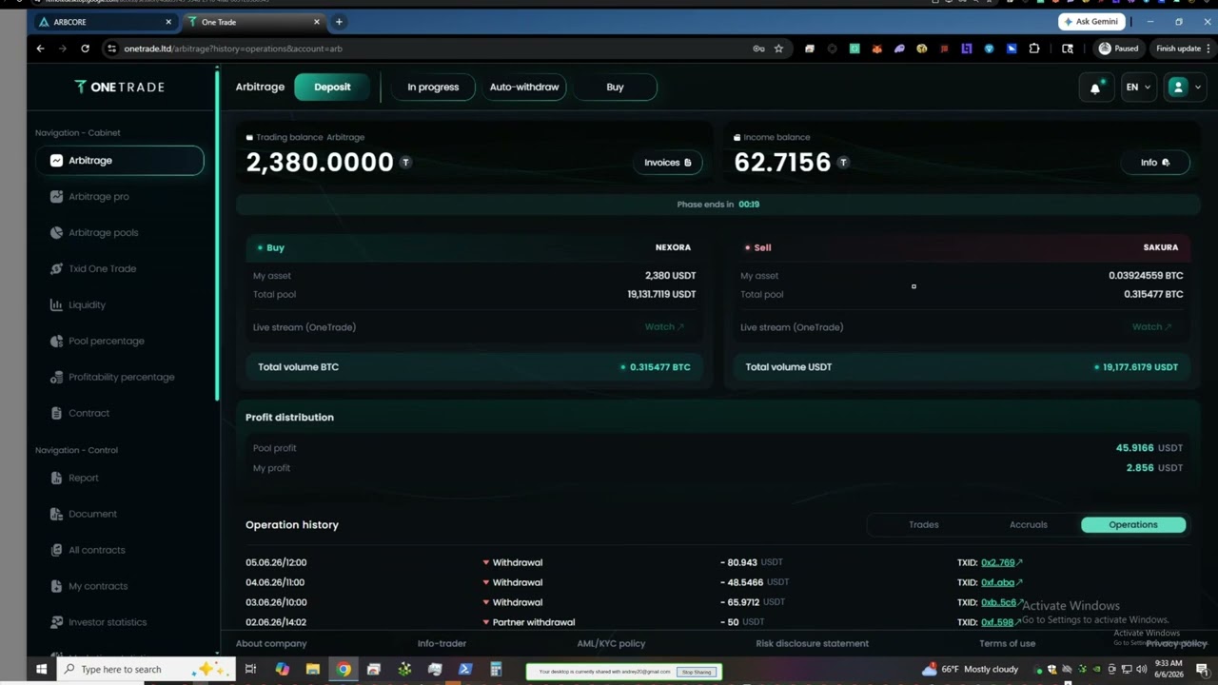The width and height of the screenshot is (1218, 685).
Task: Click the Buy button in header
Action: 615,87
